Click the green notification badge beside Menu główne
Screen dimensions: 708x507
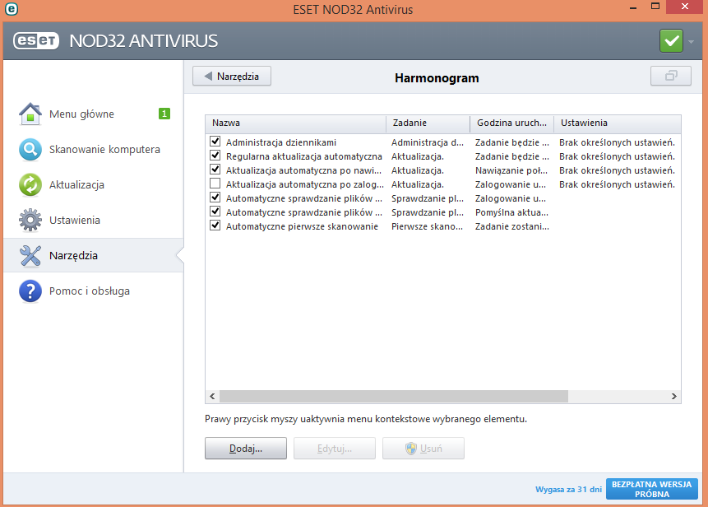pos(164,114)
